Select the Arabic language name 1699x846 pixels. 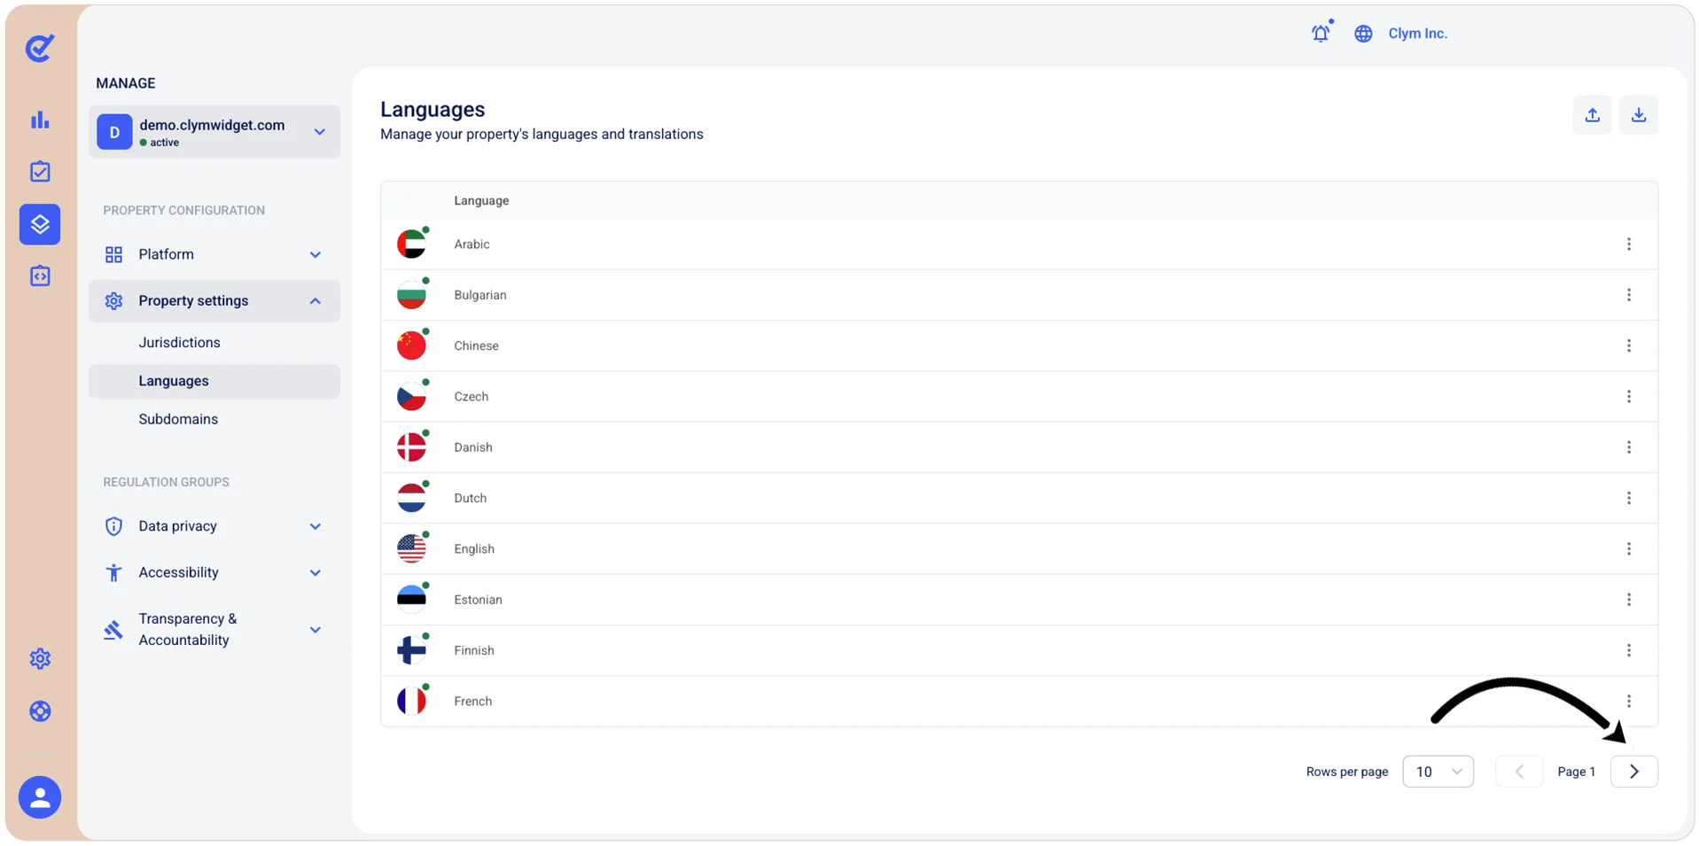(x=472, y=244)
